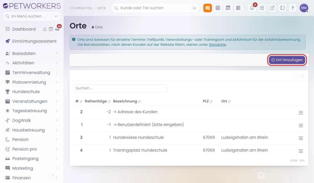Sort table by Ort column
The width and height of the screenshot is (314, 183).
coord(226,101)
